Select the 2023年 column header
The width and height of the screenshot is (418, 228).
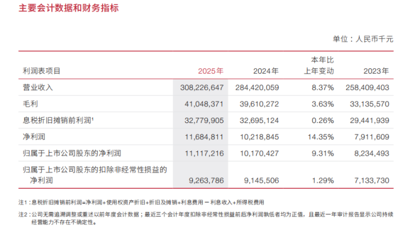pos(376,71)
